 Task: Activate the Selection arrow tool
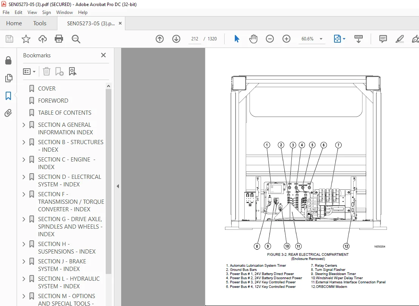point(237,39)
